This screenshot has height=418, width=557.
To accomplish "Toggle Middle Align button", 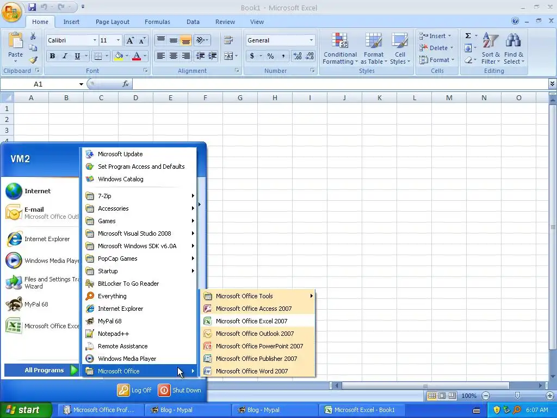I will 174,40.
